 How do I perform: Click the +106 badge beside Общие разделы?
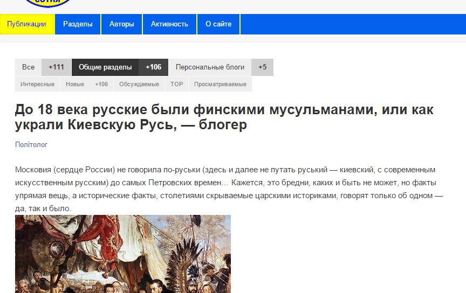coord(153,67)
